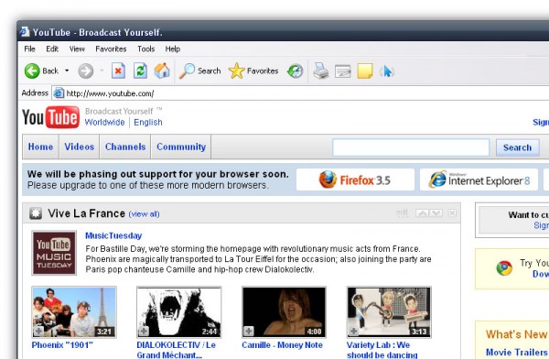Click the DIALOKOLECTIV / Le Grand Méchant title link
The width and height of the screenshot is (549, 359).
tap(176, 350)
